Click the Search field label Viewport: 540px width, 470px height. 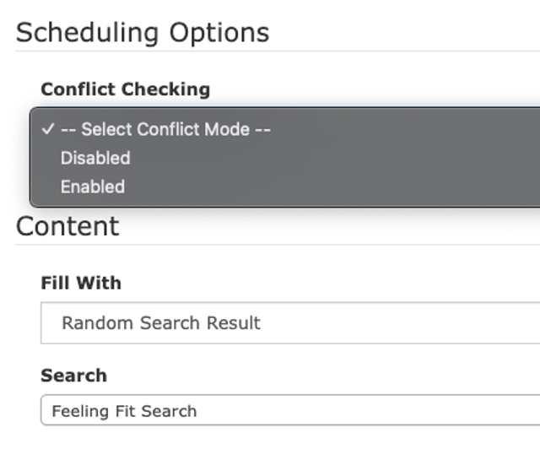tap(73, 375)
